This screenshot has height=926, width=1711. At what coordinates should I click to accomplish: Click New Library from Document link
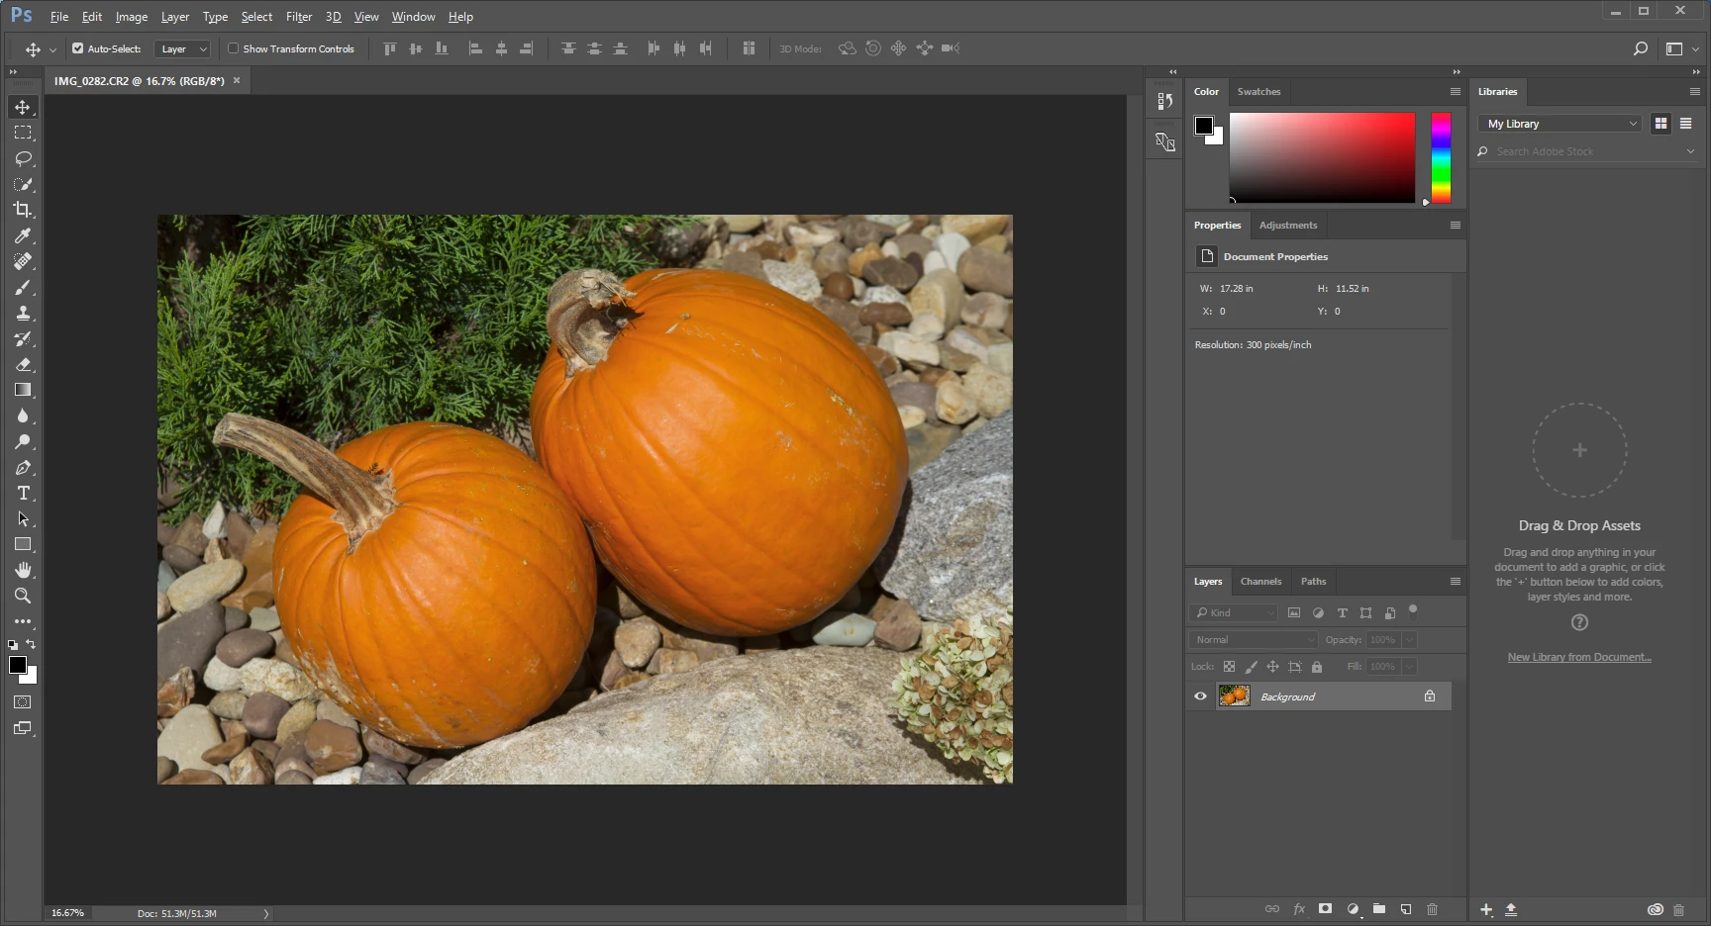1579,657
